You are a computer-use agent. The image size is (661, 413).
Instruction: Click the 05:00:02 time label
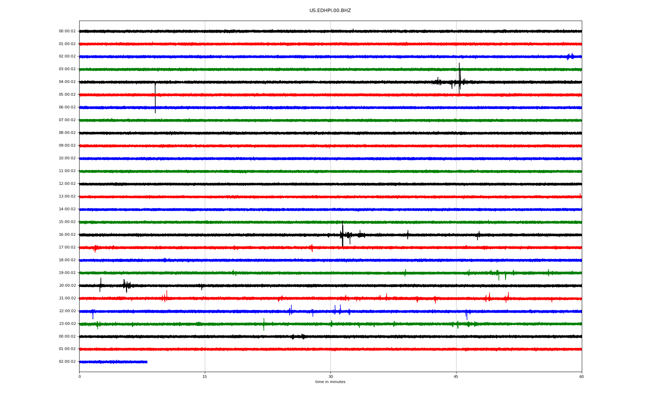[67, 95]
